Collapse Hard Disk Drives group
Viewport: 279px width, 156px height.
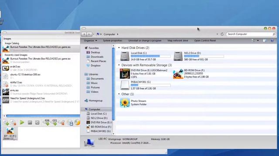pyautogui.click(x=119, y=48)
